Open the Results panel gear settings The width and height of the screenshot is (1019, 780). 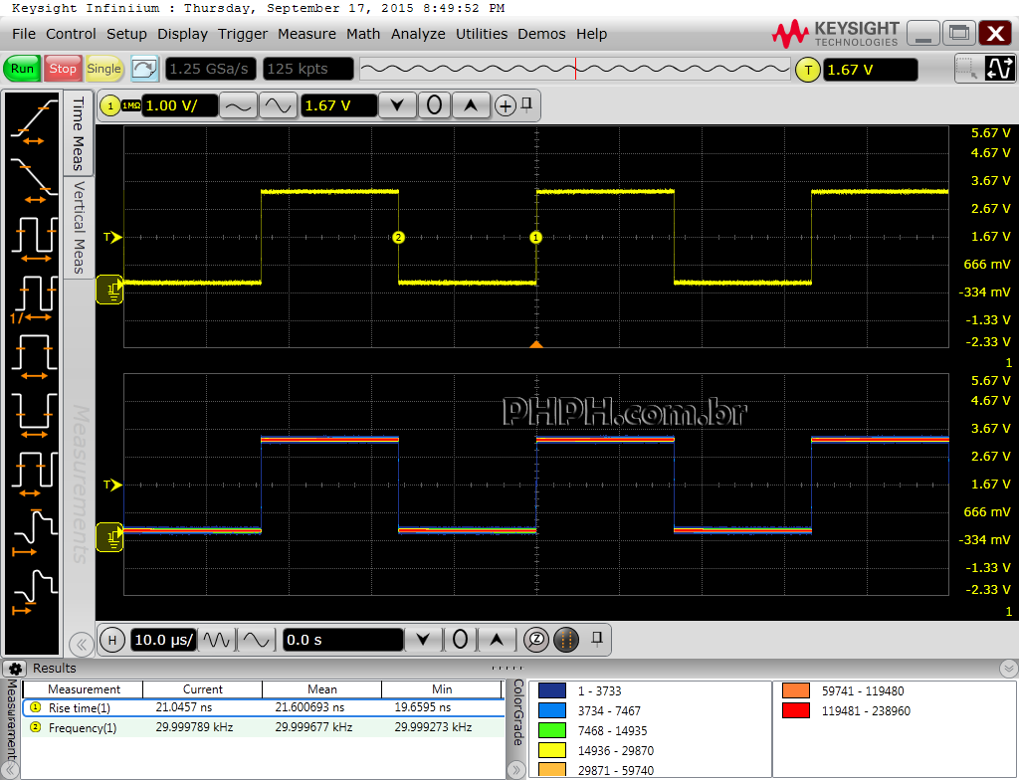(15, 669)
